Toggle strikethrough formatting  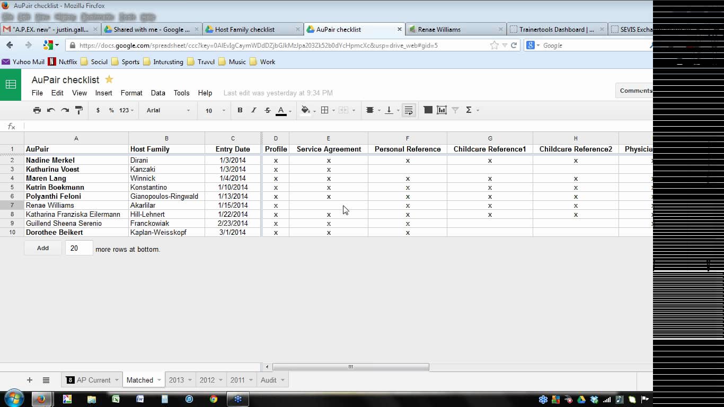[x=267, y=110]
